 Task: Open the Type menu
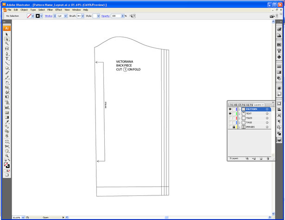coord(33,10)
